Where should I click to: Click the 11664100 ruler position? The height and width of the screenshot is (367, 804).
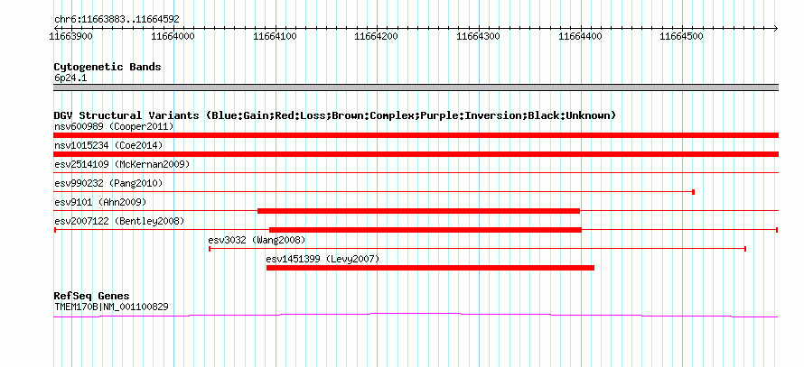276,36
